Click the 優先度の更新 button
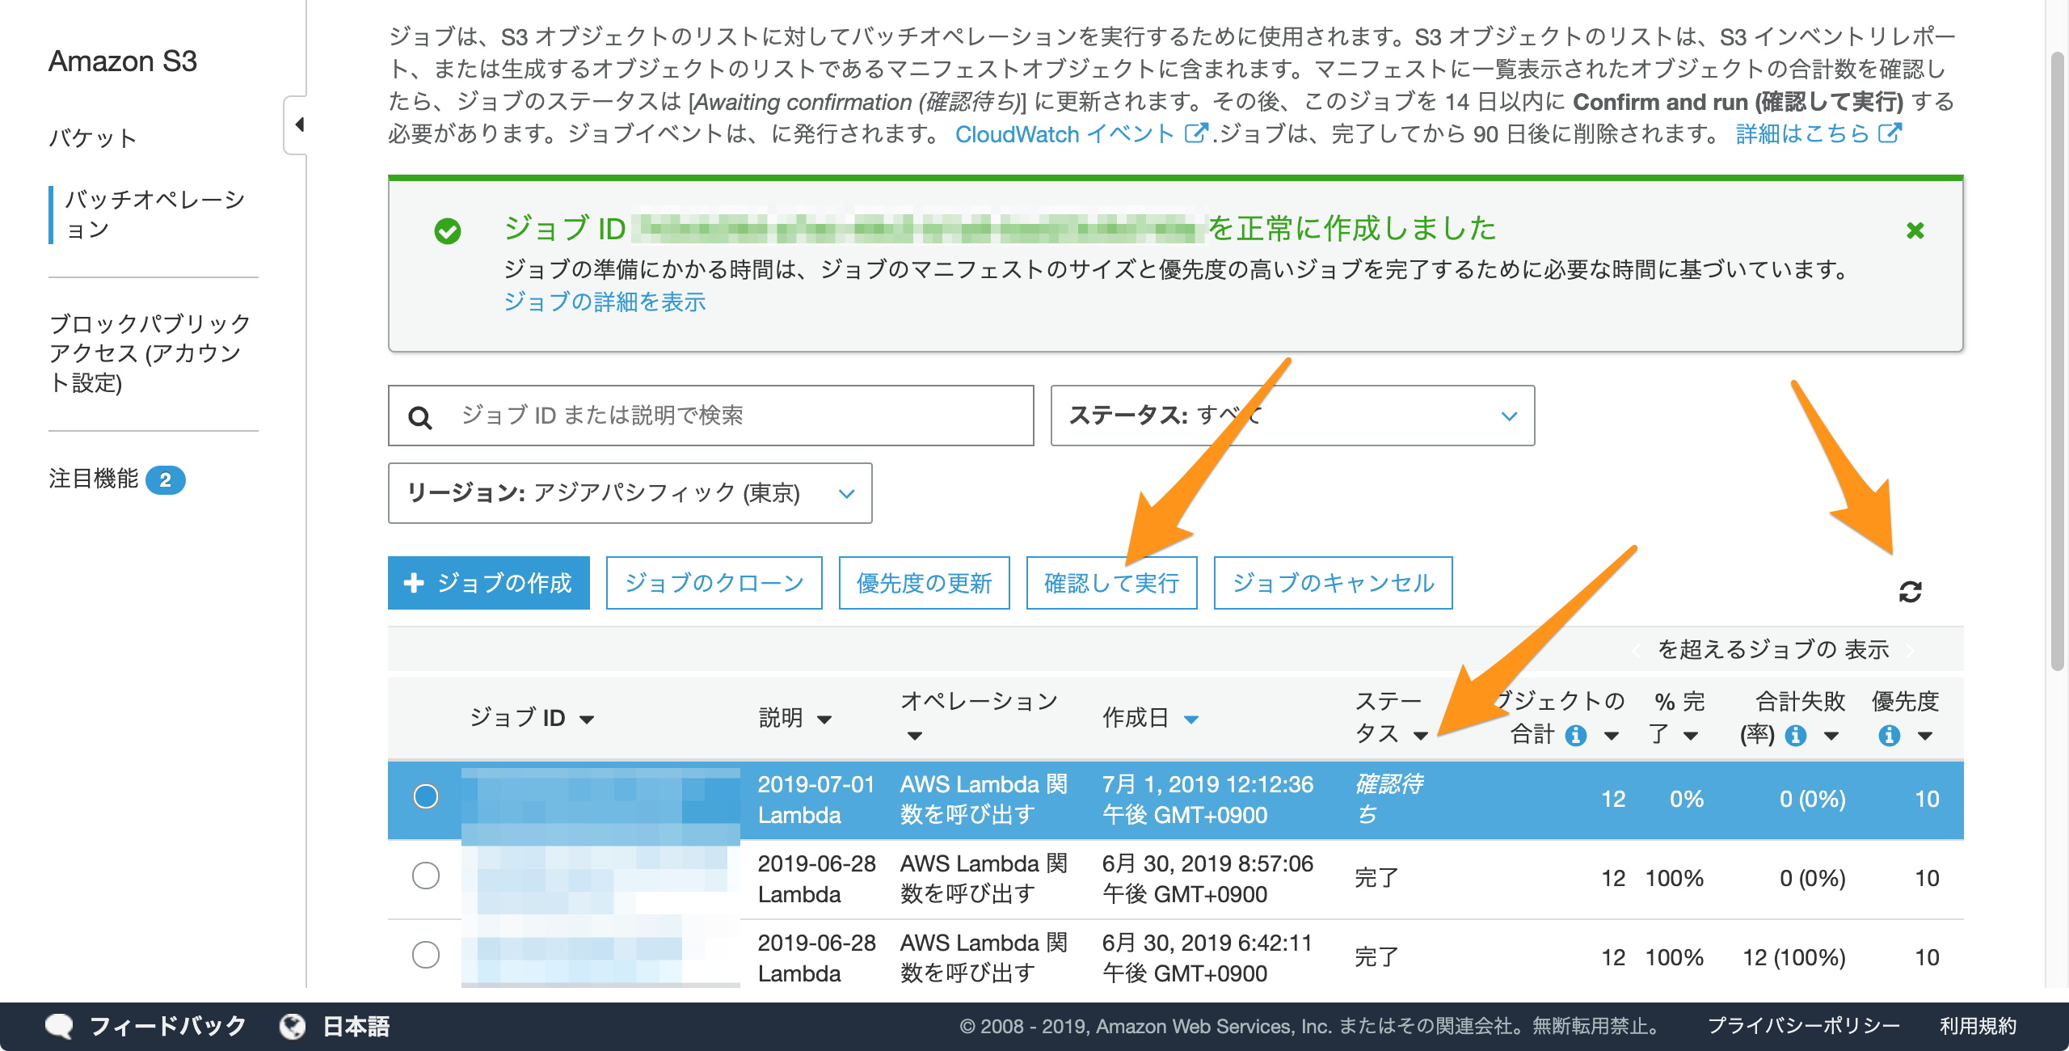 click(x=924, y=583)
